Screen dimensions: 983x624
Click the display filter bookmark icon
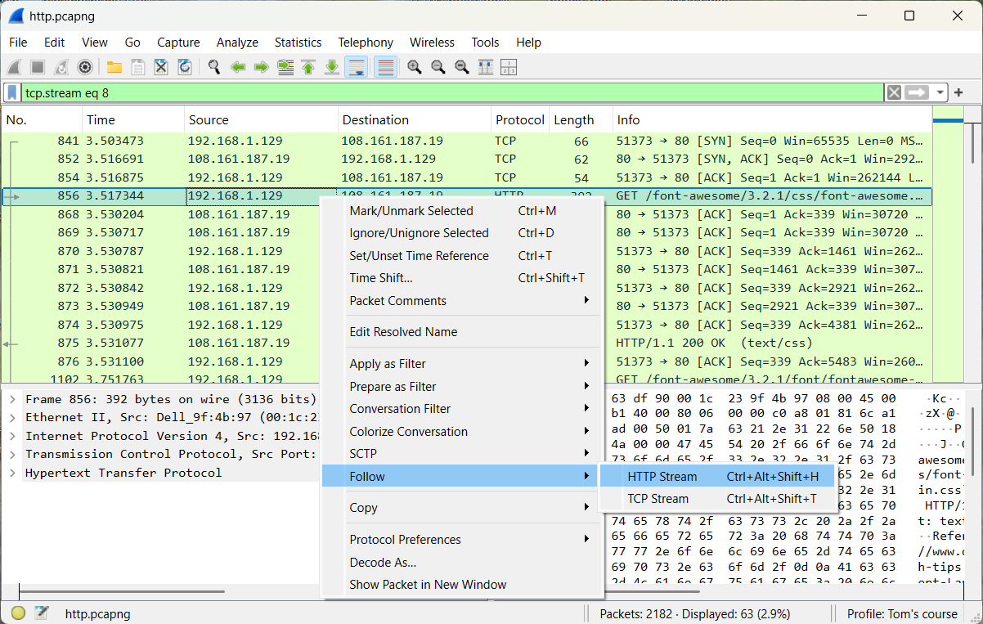tap(12, 92)
